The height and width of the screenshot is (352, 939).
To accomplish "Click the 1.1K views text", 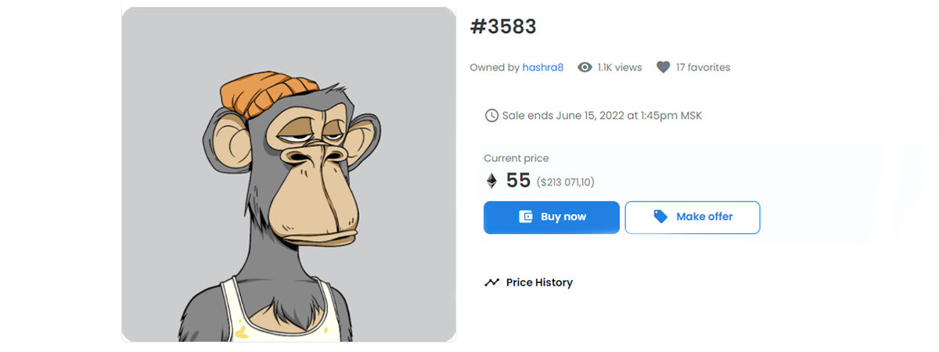I will 620,67.
